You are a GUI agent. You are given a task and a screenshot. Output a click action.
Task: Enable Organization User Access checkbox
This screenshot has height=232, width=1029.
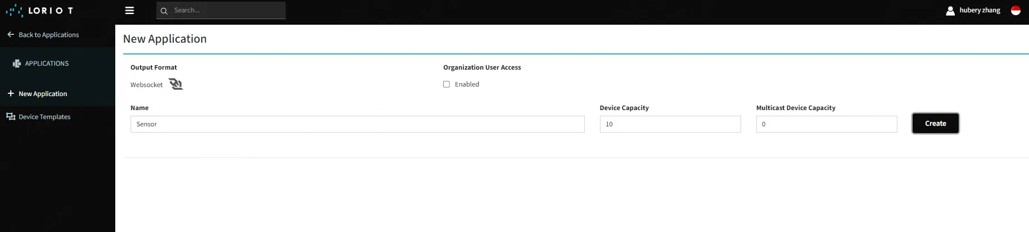tap(446, 84)
